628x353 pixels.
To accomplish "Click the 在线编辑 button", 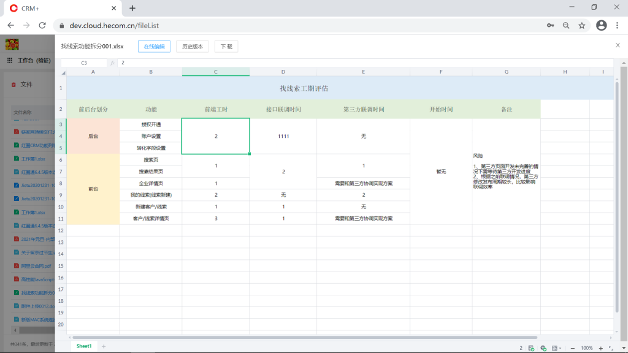I will point(154,47).
